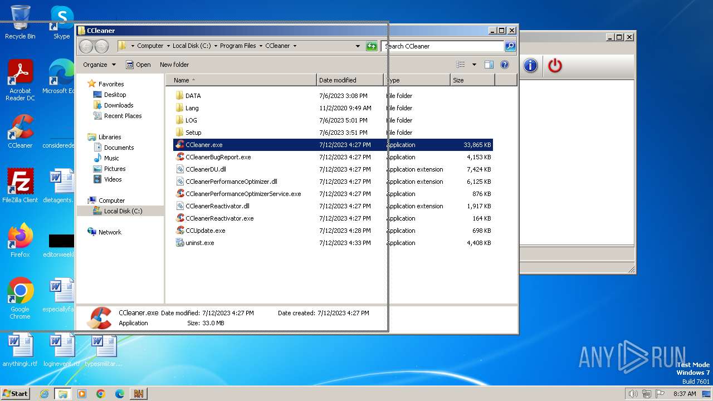The width and height of the screenshot is (713, 401).
Task: Open FileZilla Client desktop shortcut
Action: point(20,186)
